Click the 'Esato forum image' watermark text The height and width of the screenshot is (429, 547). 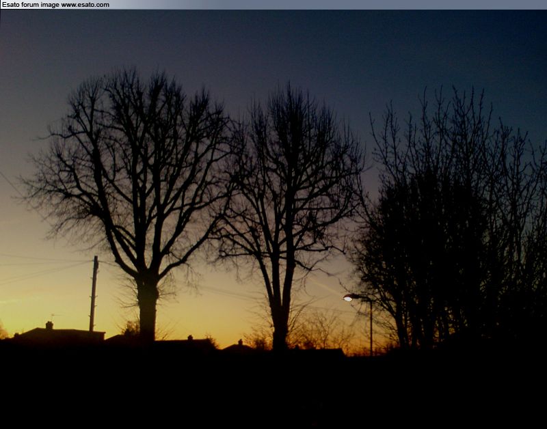pos(30,5)
